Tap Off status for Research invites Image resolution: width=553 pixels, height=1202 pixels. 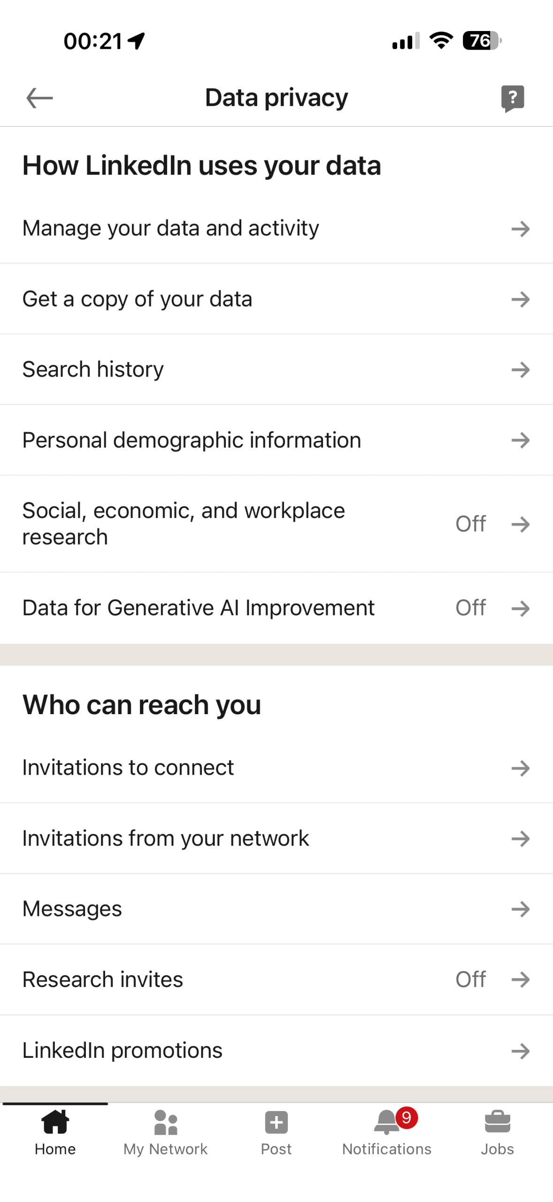(470, 979)
